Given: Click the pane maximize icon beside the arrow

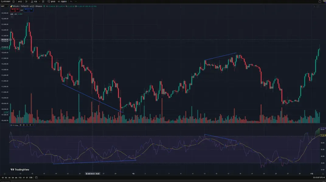Looking at the screenshot, I should click(318, 6).
